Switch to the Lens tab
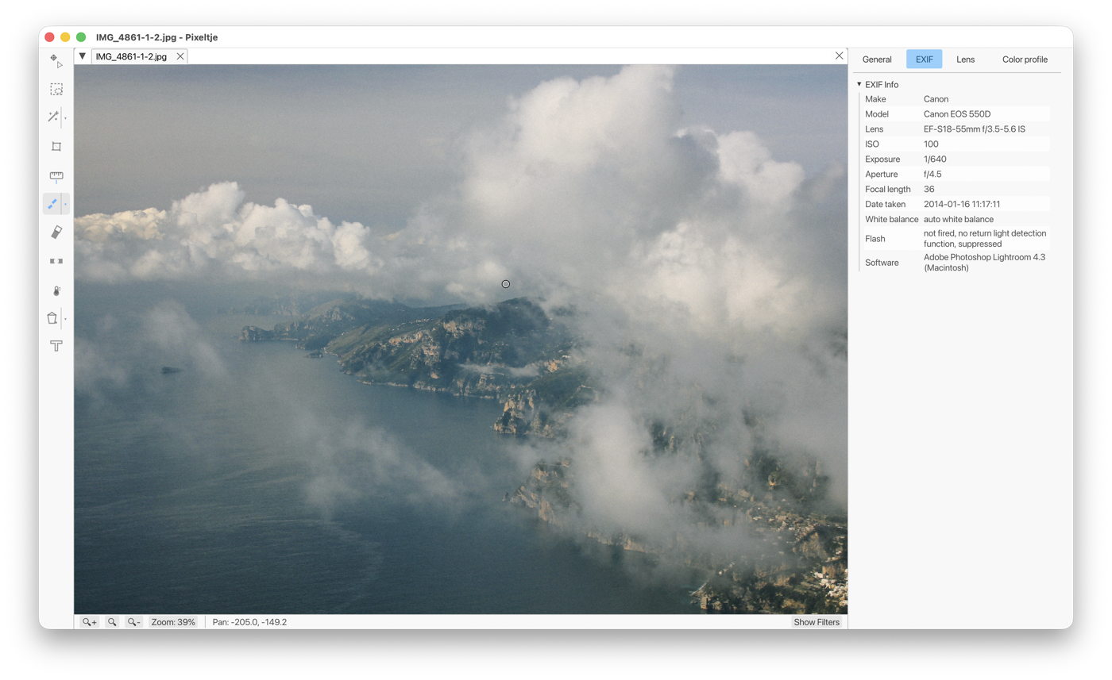 966,60
